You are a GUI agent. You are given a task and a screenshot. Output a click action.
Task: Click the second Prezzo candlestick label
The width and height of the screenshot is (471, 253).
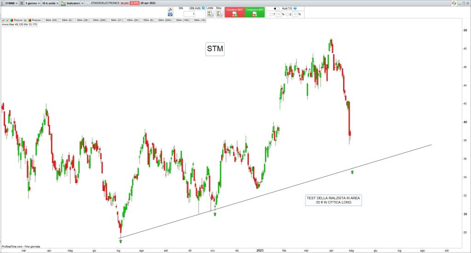[34, 20]
